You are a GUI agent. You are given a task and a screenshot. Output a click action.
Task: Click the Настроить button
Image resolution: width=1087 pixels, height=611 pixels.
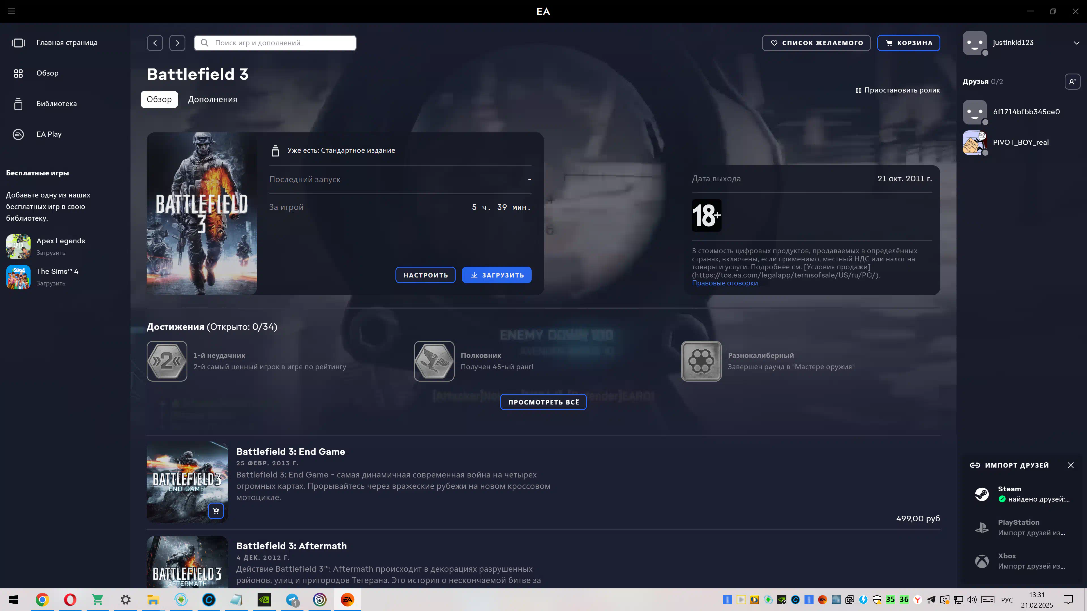click(x=425, y=275)
